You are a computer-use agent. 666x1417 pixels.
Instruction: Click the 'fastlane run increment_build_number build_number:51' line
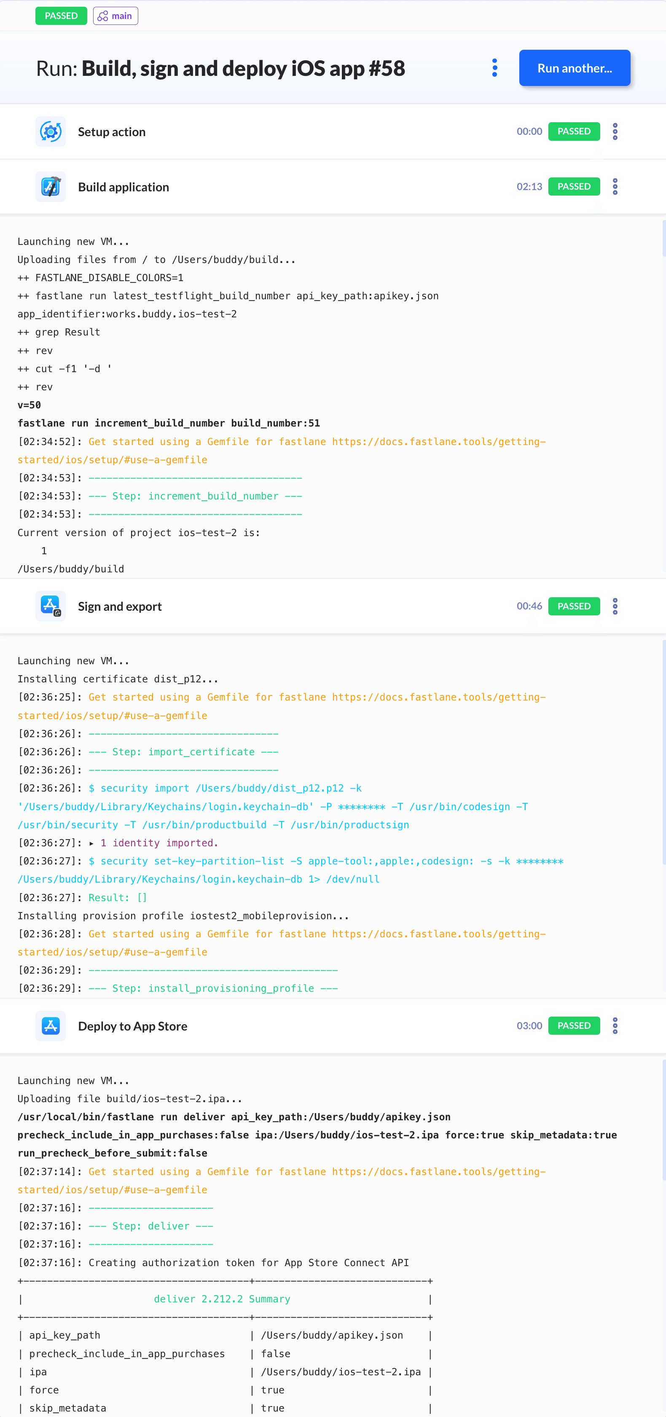click(x=169, y=423)
